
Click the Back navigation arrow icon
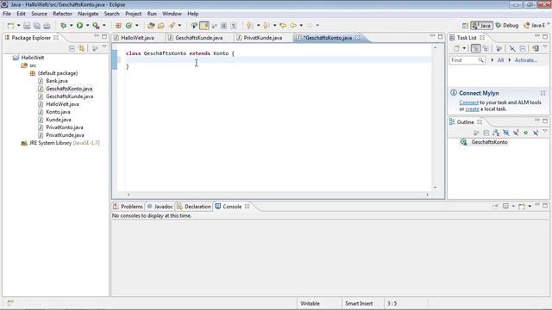point(293,26)
